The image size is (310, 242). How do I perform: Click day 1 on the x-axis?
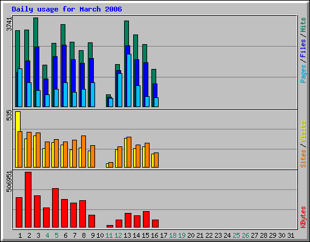tap(20, 235)
